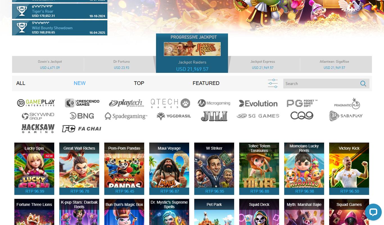Select the Crescendo Games provider logo
This screenshot has width=384, height=225.
point(82,103)
